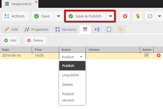163x109 pixels.
Task: Select Publish version option
Action: coord(68,97)
